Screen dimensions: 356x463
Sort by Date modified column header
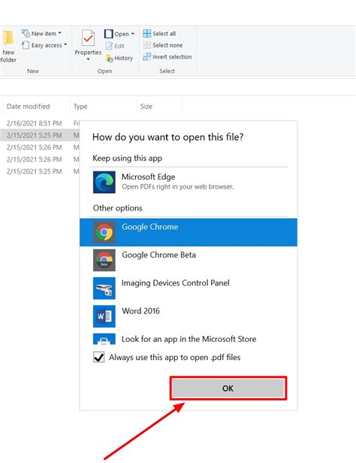(29, 106)
